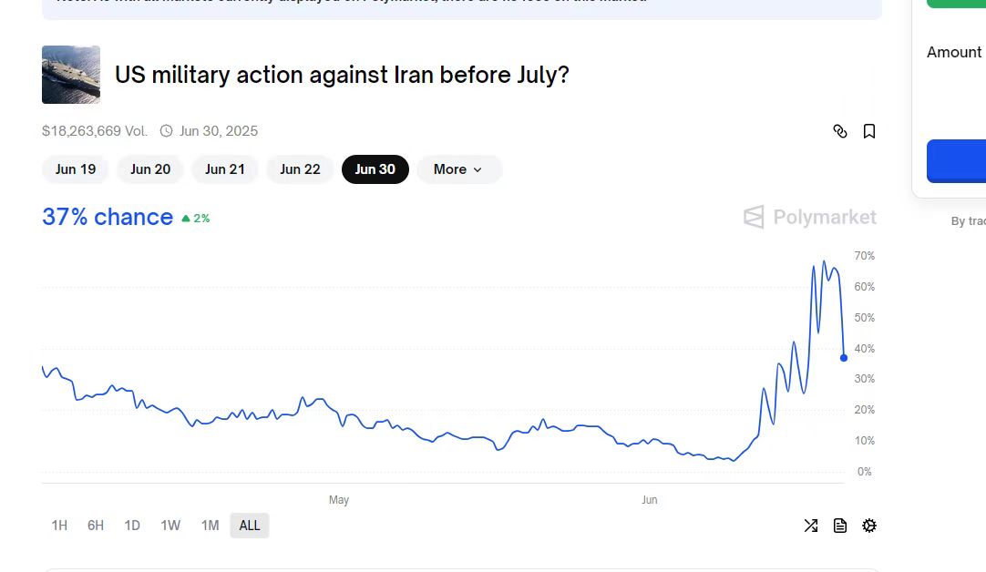Click the current price dot on chart
Screen dimensions: 986x572
[844, 358]
